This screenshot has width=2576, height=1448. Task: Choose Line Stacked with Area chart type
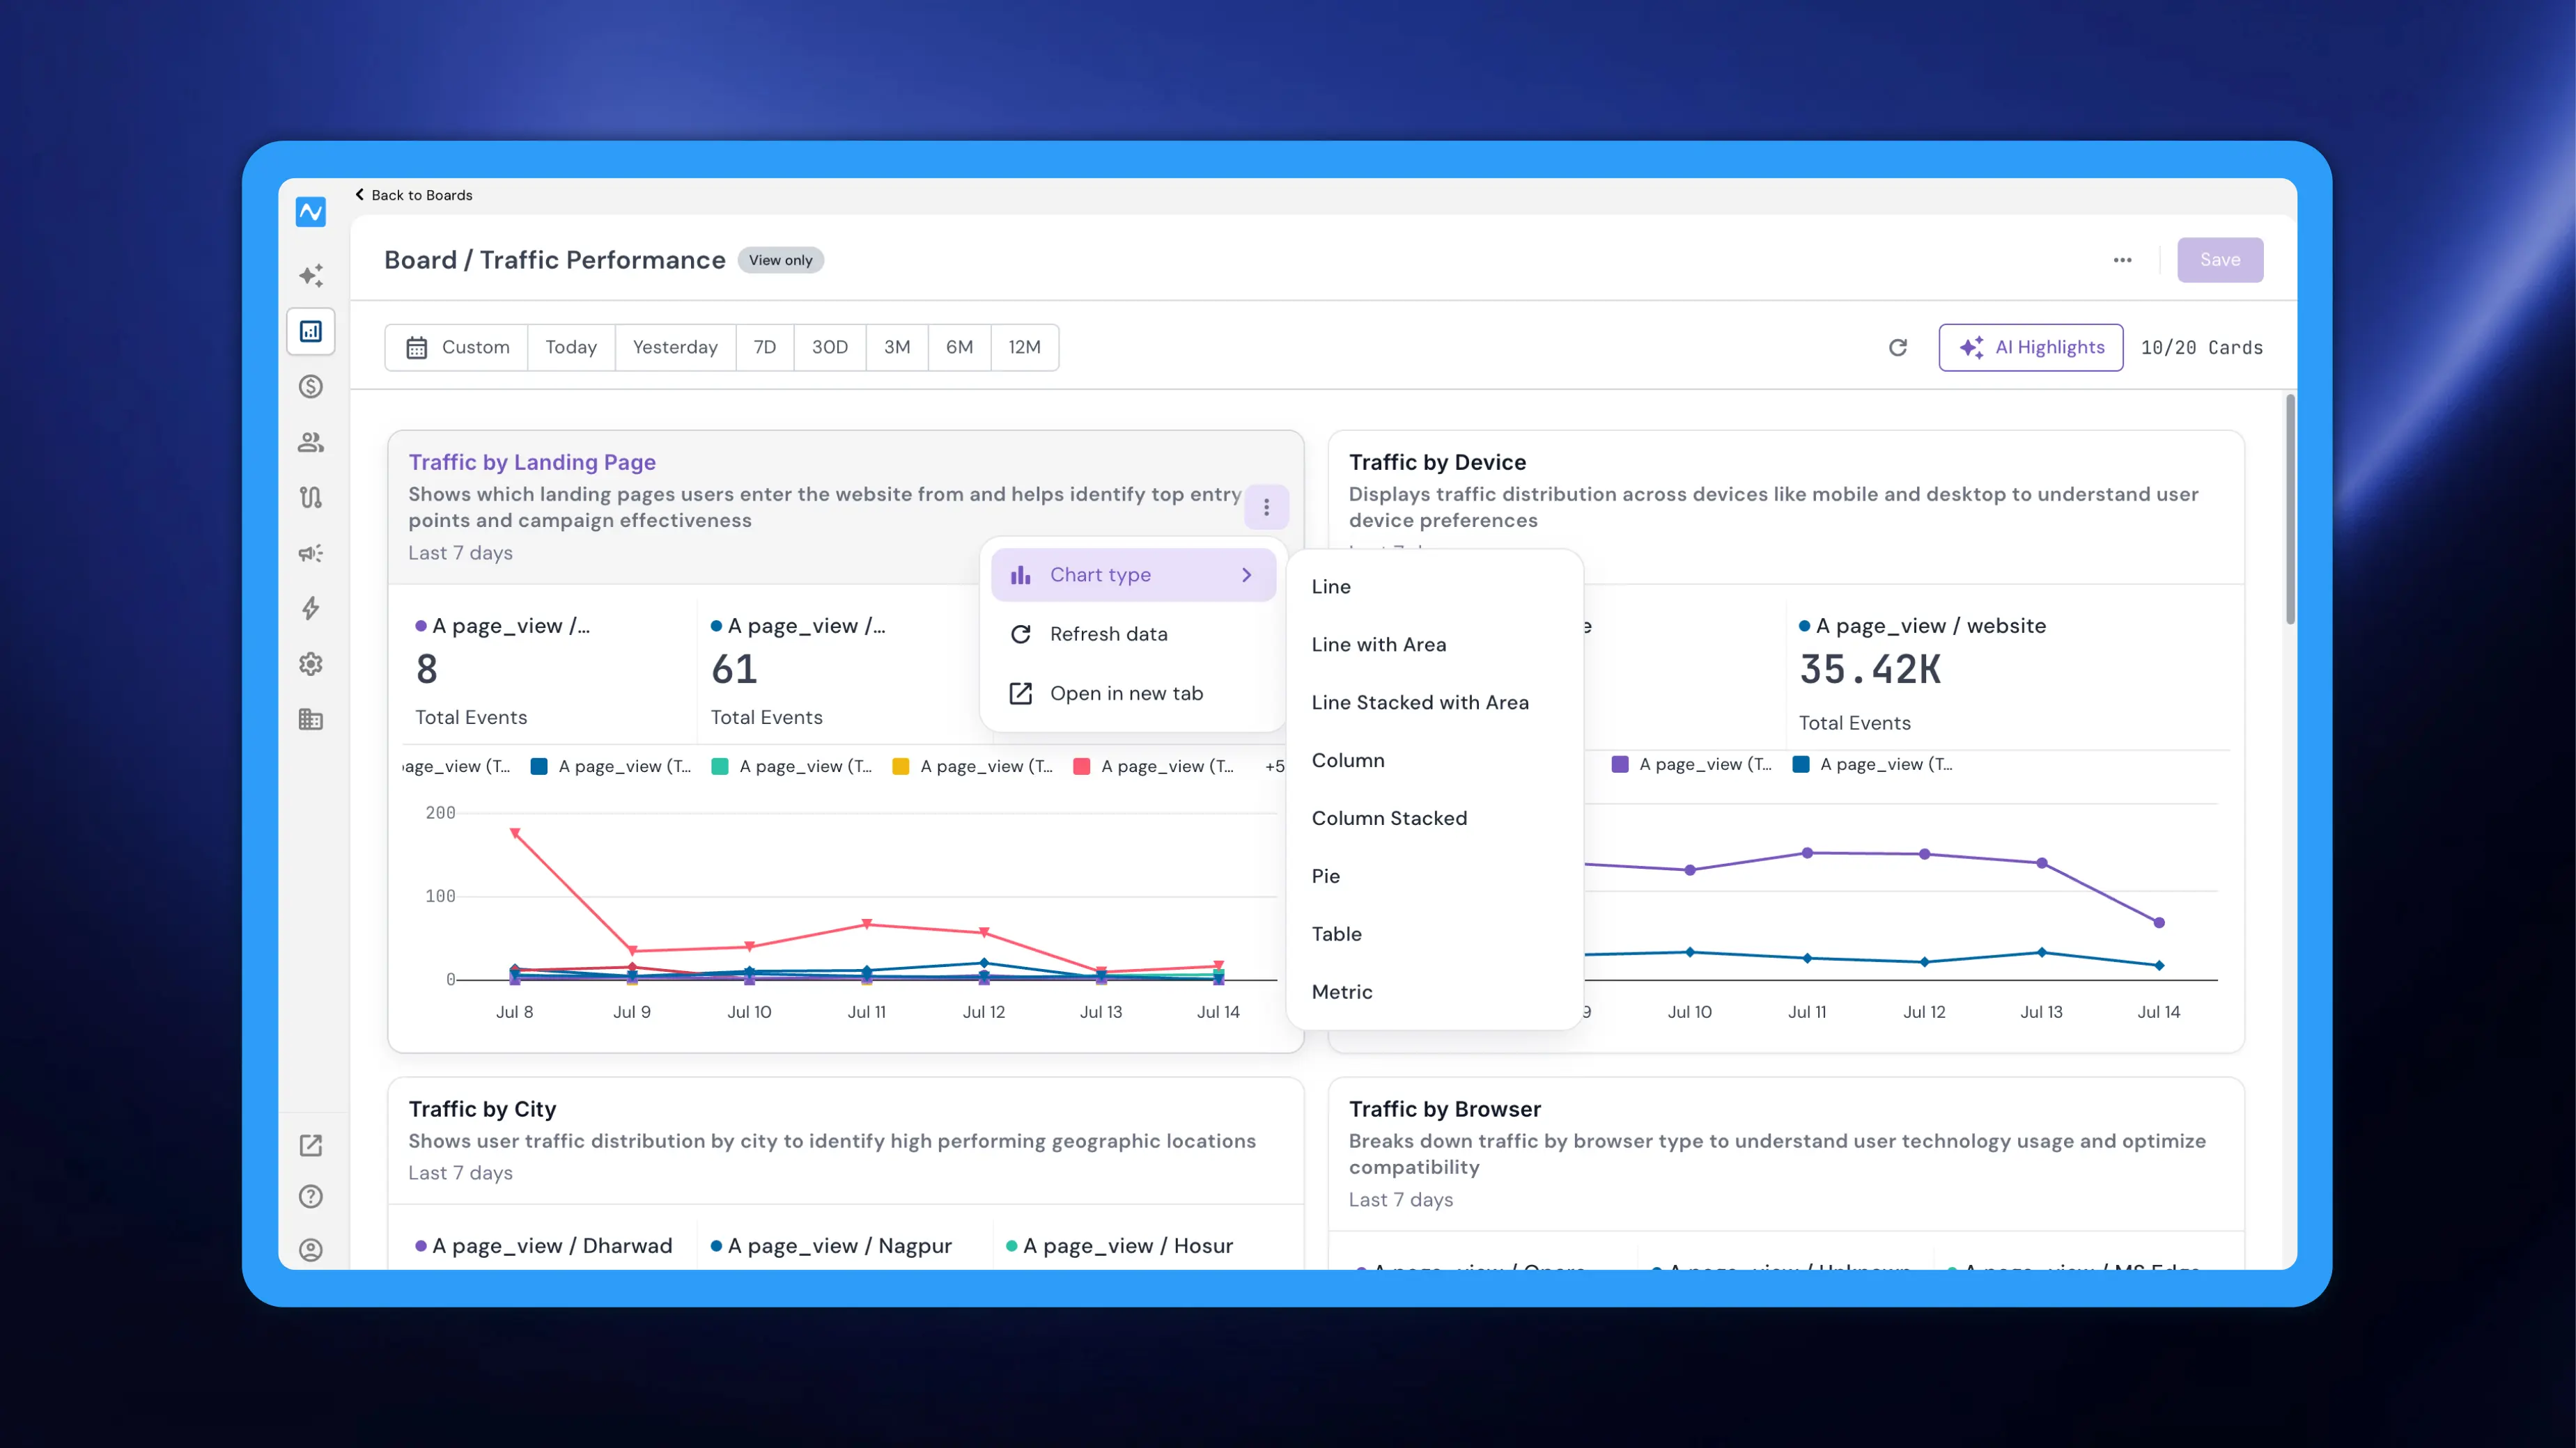[1434, 702]
